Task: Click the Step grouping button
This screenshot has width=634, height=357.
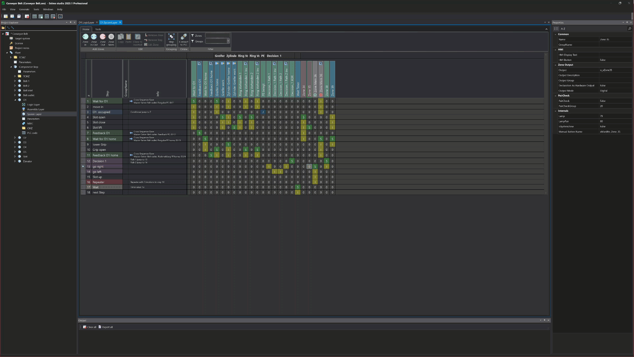Action: (x=171, y=40)
